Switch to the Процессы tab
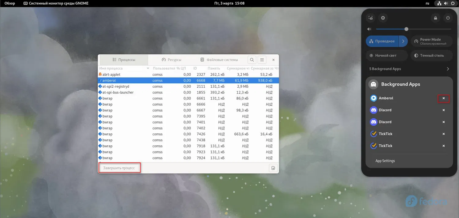 (124, 60)
